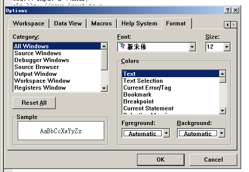Click the tab strip right scroll arrow
Viewport: 249px width, 172px height.
(x=234, y=25)
